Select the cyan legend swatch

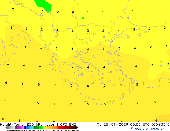[x=33, y=128]
